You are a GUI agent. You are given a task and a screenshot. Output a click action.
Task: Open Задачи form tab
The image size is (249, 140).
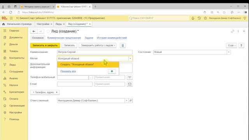[89, 38]
